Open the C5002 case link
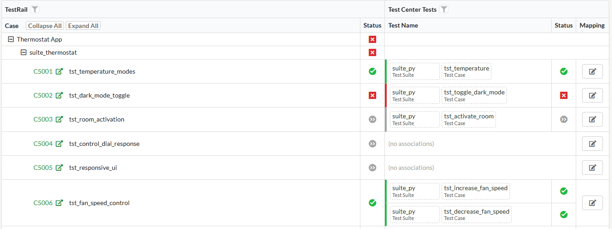Screen dimensions: 612x229 coord(43,95)
